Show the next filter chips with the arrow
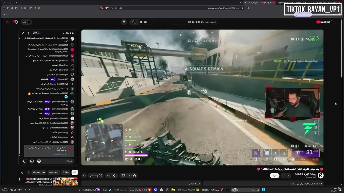The image size is (344, 193). tap(22, 172)
